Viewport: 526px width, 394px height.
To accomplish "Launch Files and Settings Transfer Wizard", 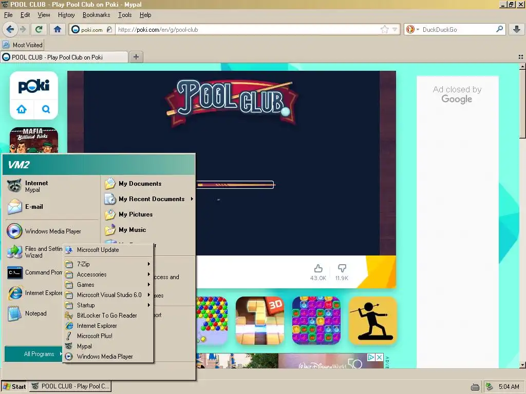I will coord(34,252).
